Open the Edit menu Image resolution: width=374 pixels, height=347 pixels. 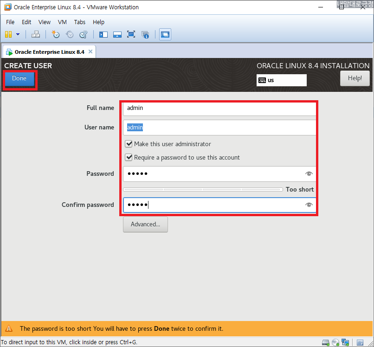pos(26,22)
